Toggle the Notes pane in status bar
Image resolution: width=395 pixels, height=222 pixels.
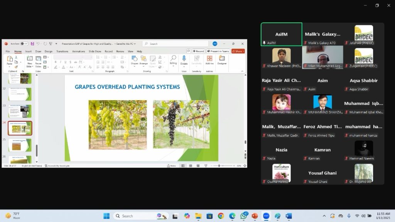(171, 166)
